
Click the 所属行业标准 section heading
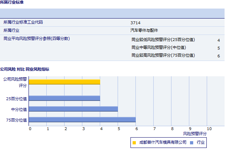click(12, 2)
